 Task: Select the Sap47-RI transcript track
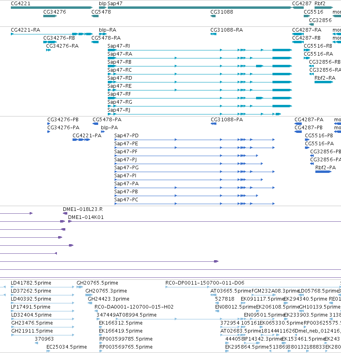tap(200, 50)
